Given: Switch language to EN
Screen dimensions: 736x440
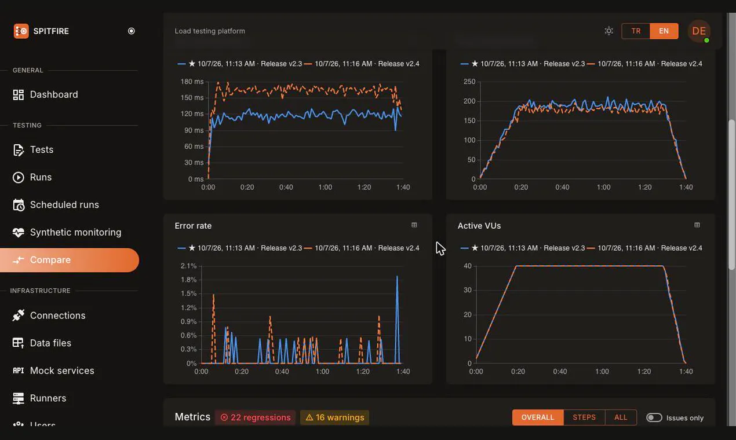Looking at the screenshot, I should 664,31.
